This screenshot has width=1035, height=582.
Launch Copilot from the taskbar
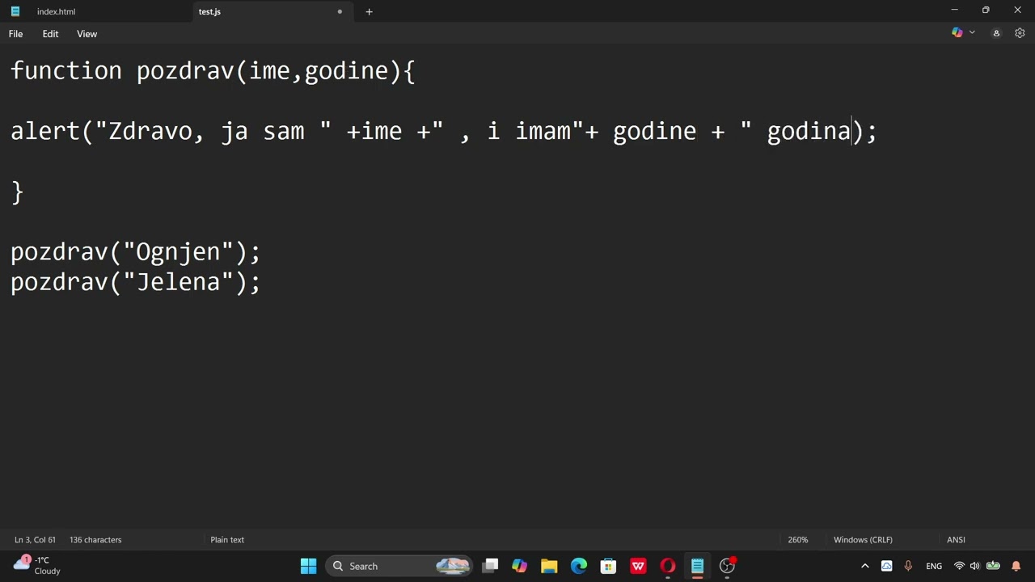click(519, 566)
